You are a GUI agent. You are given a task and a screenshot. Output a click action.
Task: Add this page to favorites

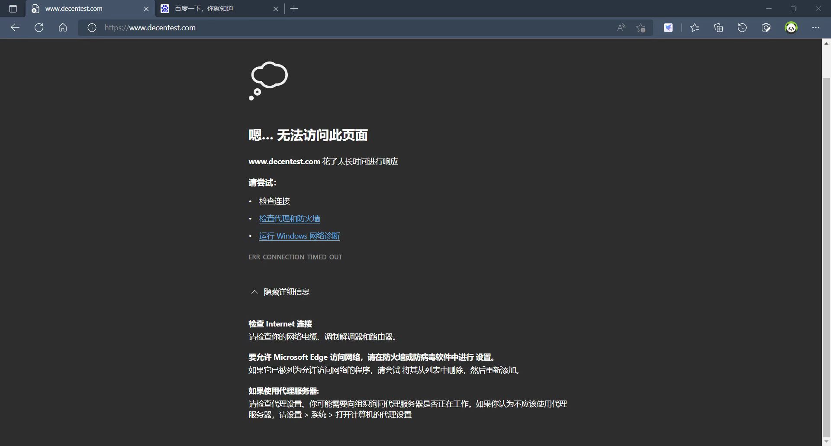[641, 27]
